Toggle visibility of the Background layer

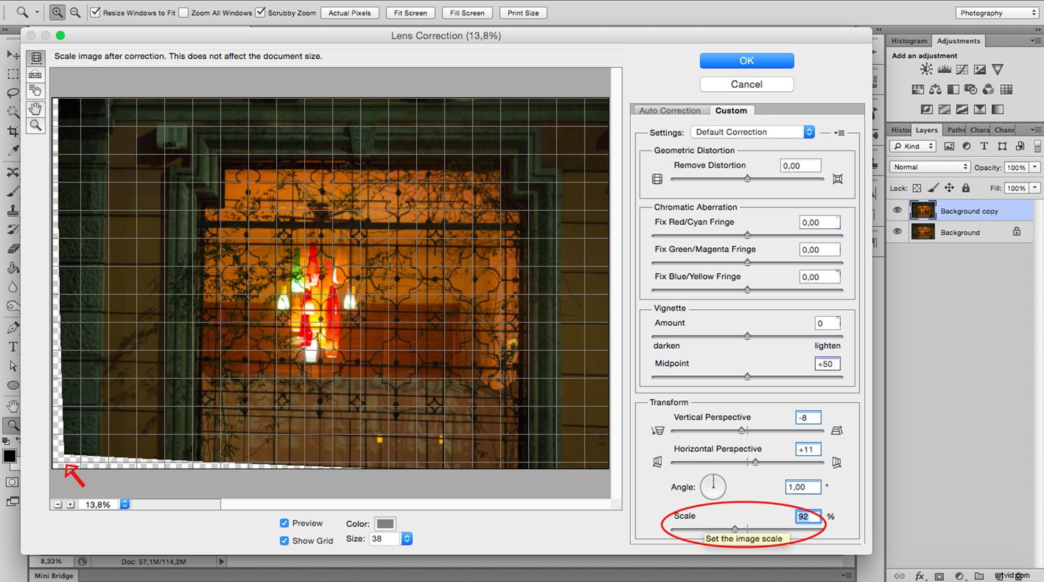pos(898,232)
